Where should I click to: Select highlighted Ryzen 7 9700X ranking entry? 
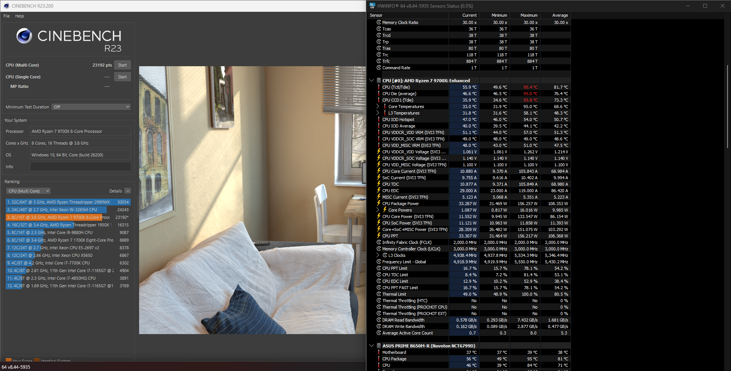[68, 217]
